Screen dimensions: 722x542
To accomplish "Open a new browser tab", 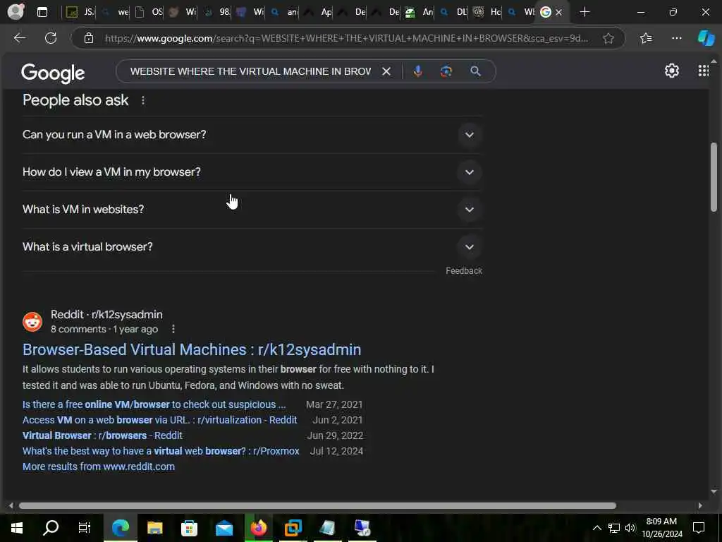I will [x=585, y=12].
